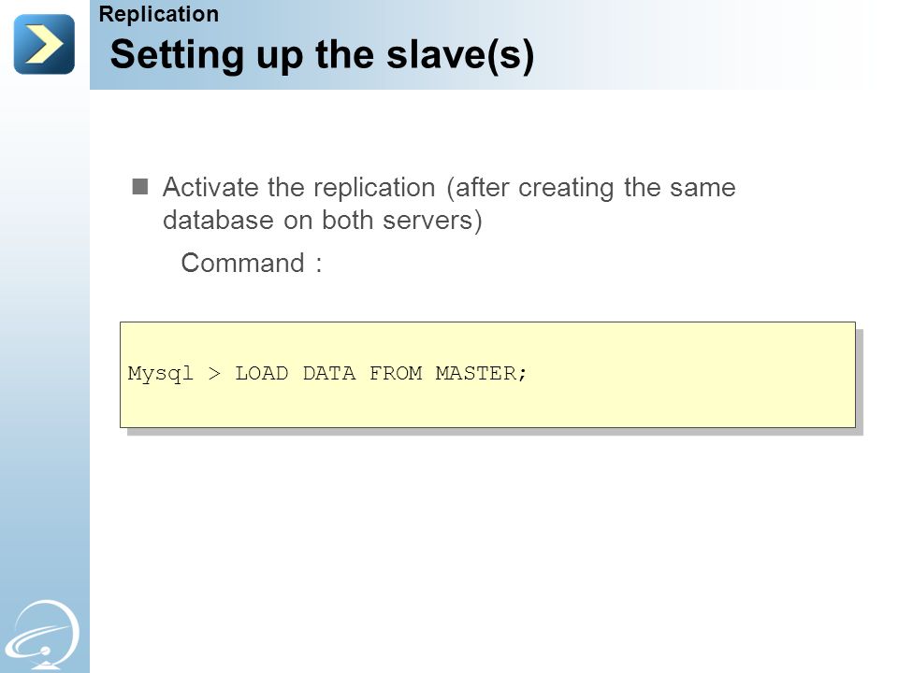Click the blue arrow chevron icon
This screenshot has height=673, width=898.
click(x=44, y=44)
